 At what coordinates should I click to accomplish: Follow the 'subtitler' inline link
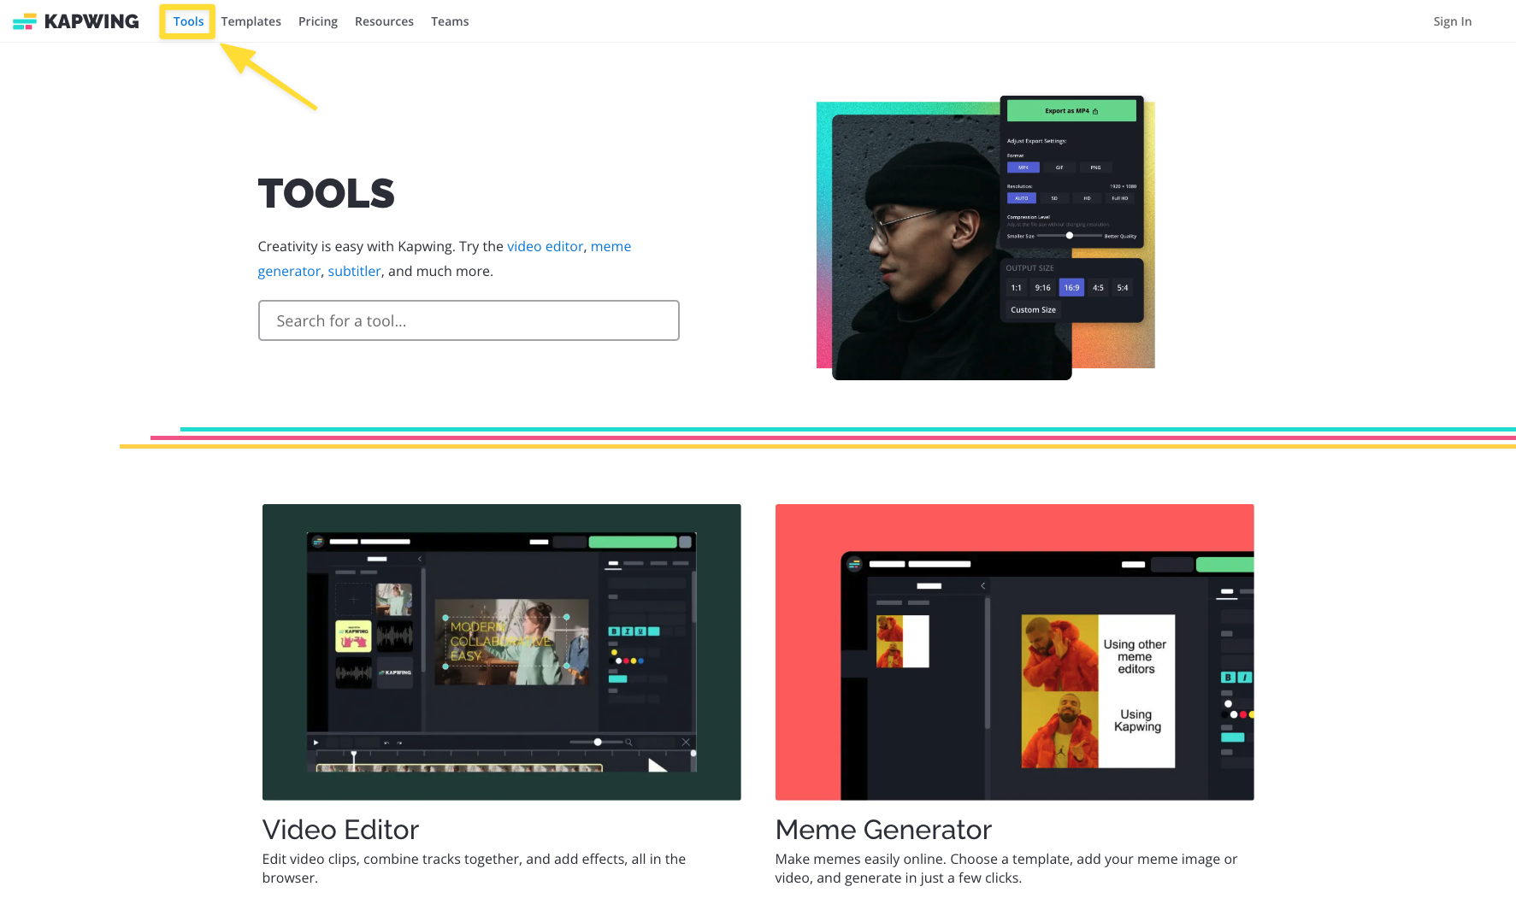click(x=354, y=271)
